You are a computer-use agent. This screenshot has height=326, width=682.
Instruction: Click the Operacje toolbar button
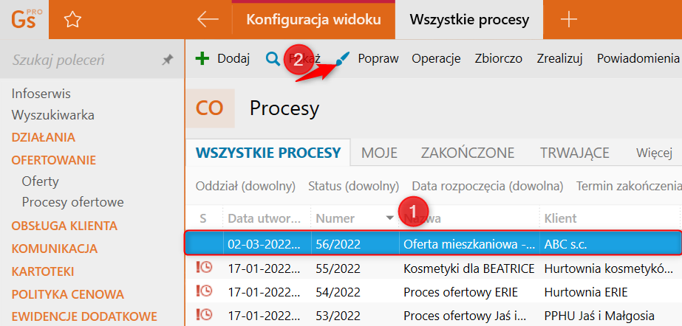tap(436, 59)
